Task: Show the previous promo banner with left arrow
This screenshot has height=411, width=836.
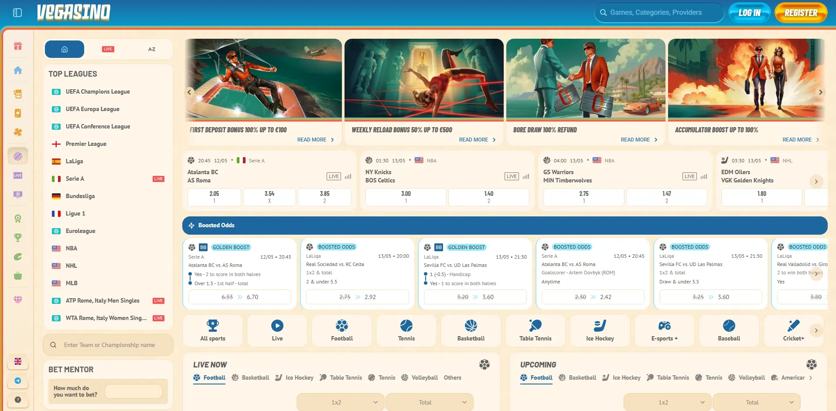Action: tap(189, 92)
